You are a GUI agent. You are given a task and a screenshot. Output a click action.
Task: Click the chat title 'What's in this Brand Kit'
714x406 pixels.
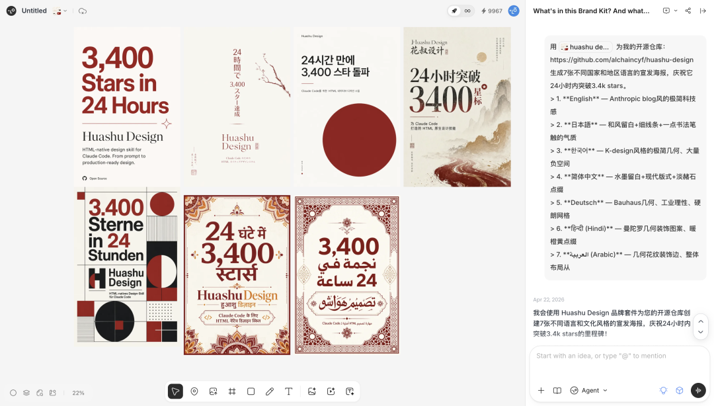(x=591, y=11)
